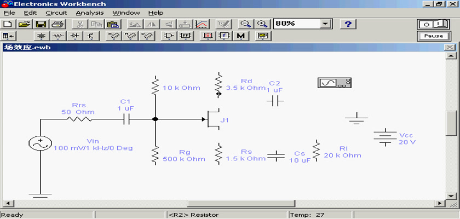Click the vertical scrollbar thumb
460x219 pixels.
tap(451, 123)
